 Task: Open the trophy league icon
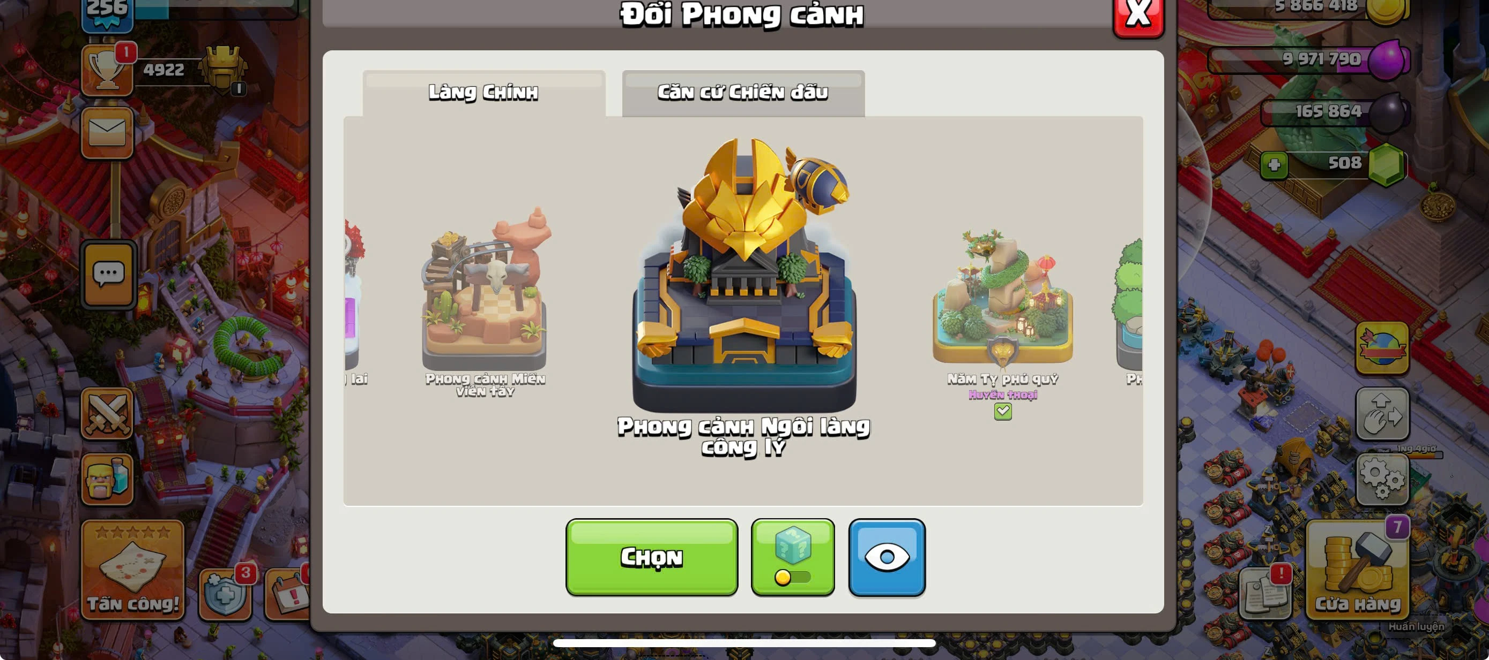point(108,70)
